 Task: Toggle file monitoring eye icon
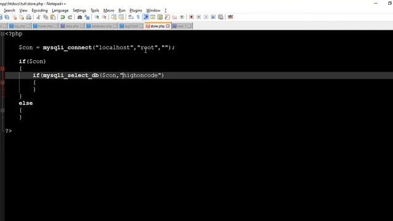point(182,17)
